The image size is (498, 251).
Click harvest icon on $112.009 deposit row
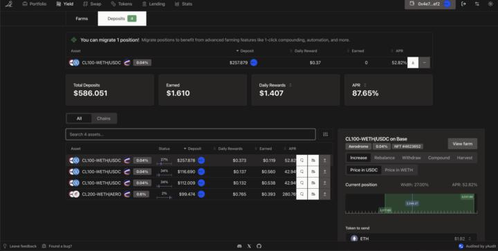313,183
